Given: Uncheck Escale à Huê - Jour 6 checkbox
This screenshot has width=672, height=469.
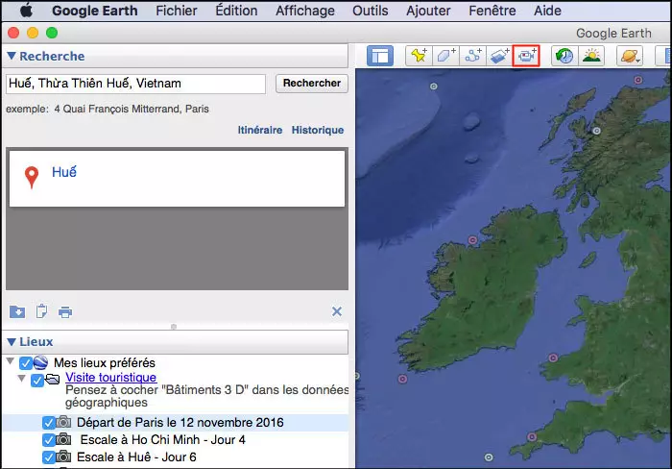Looking at the screenshot, I should click(48, 457).
